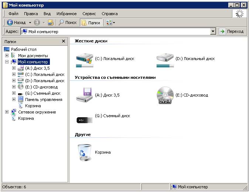
Task: Select the (A:) Диск 3,5 floppy icon
Action: 85,96
